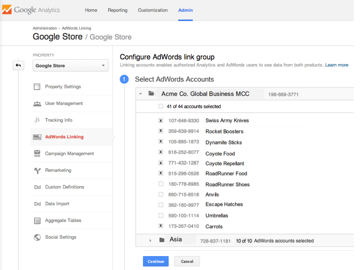360x270 pixels.
Task: Click the Asia group name
Action: (175, 240)
